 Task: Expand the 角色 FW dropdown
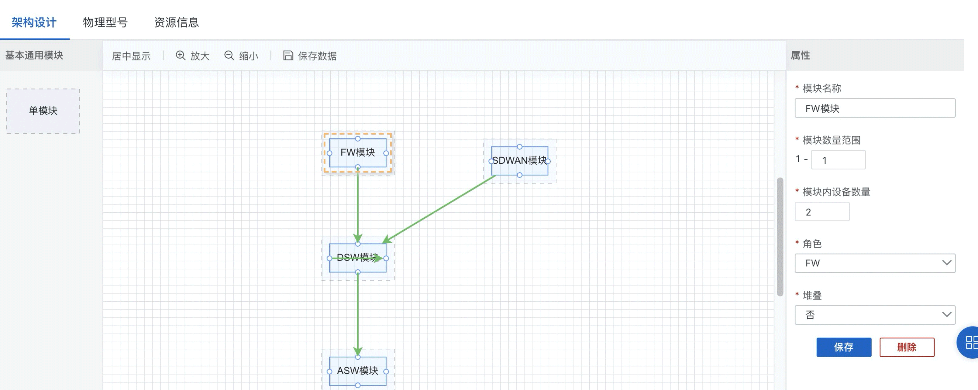tap(874, 263)
